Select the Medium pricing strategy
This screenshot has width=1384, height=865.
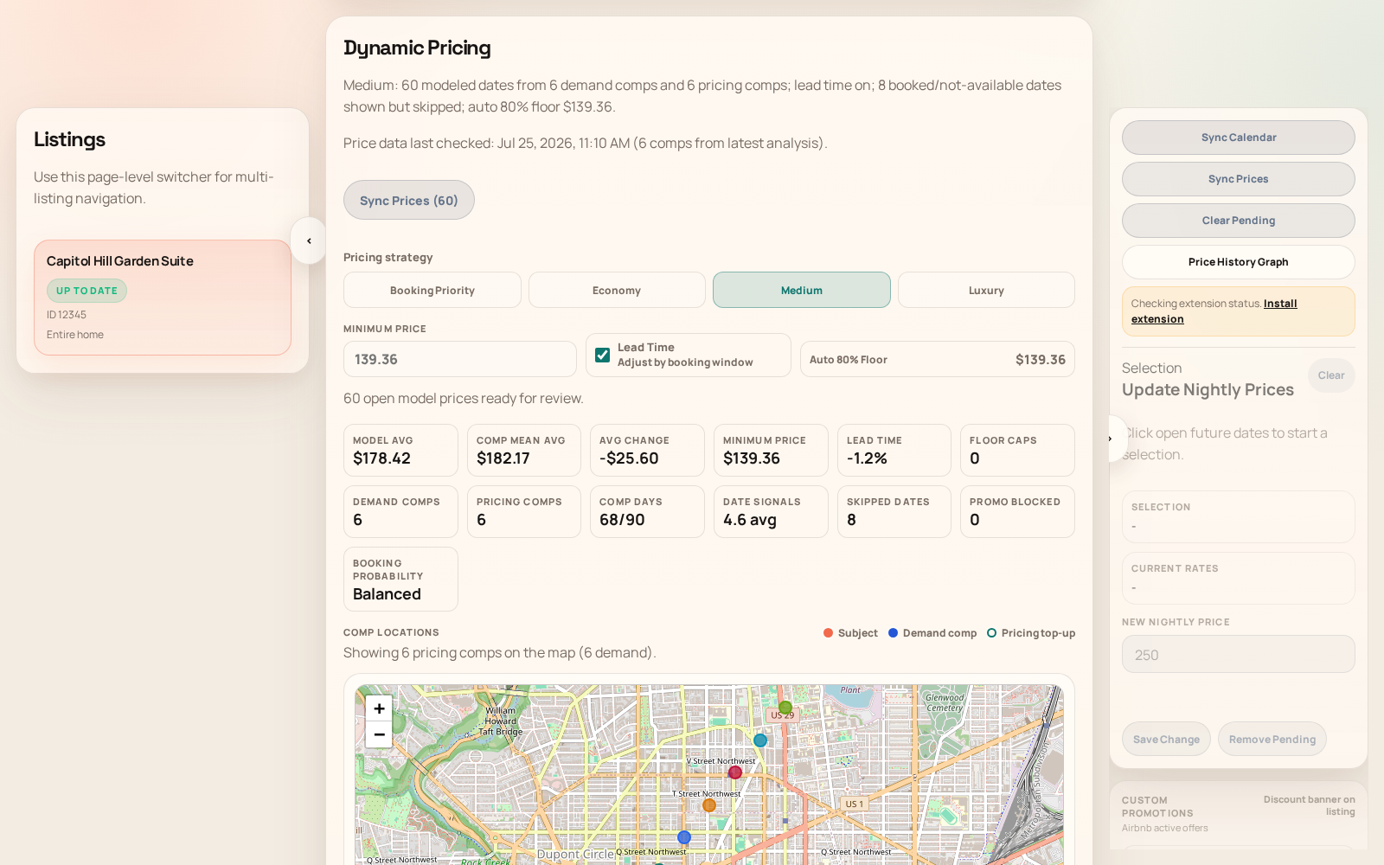tap(802, 290)
